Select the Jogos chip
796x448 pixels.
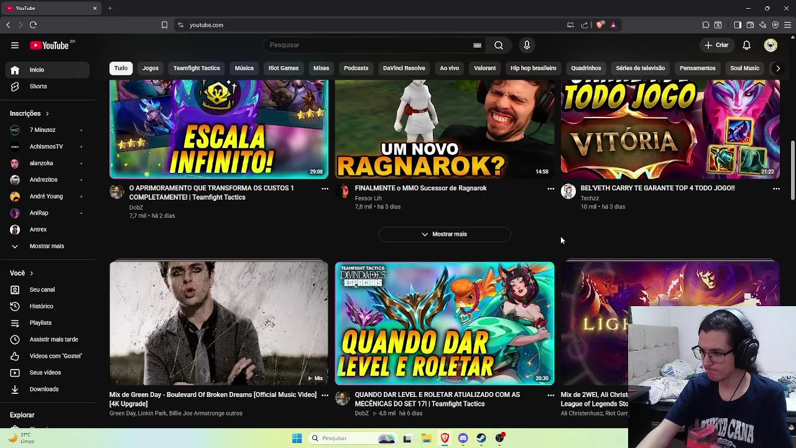click(150, 68)
